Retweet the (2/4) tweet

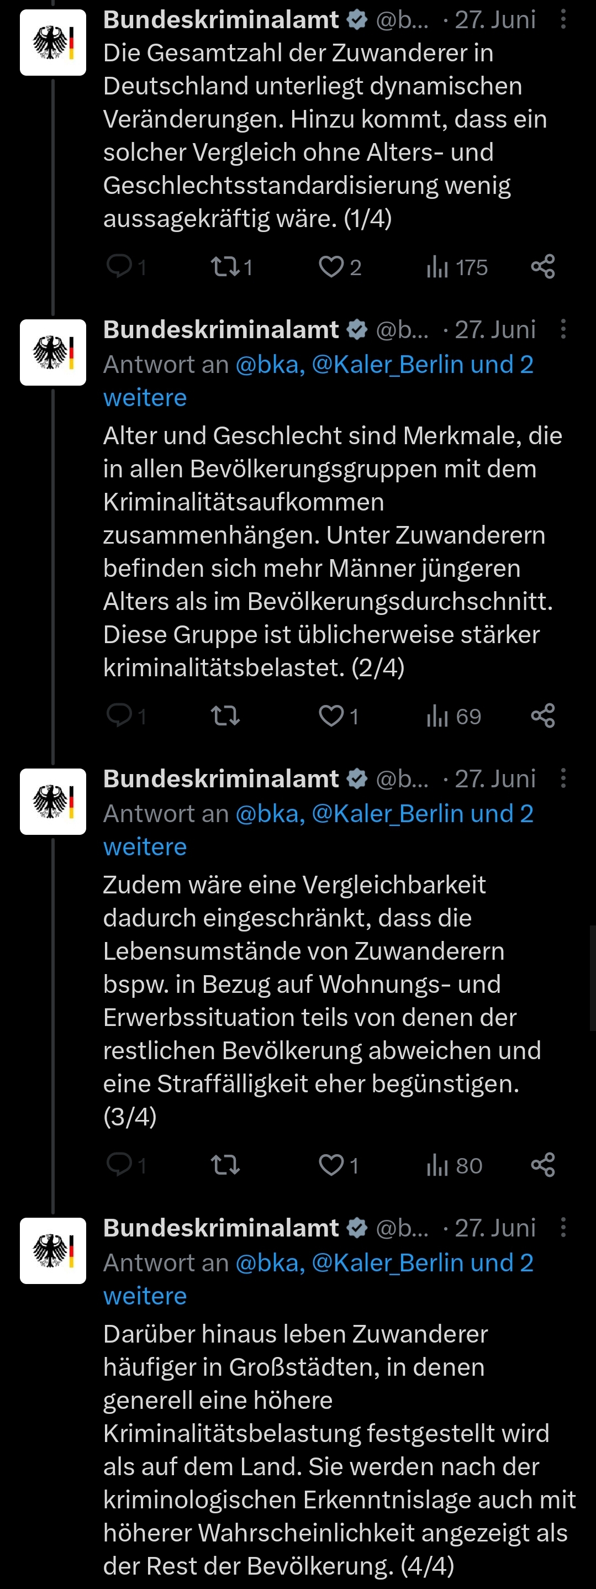coord(225,715)
